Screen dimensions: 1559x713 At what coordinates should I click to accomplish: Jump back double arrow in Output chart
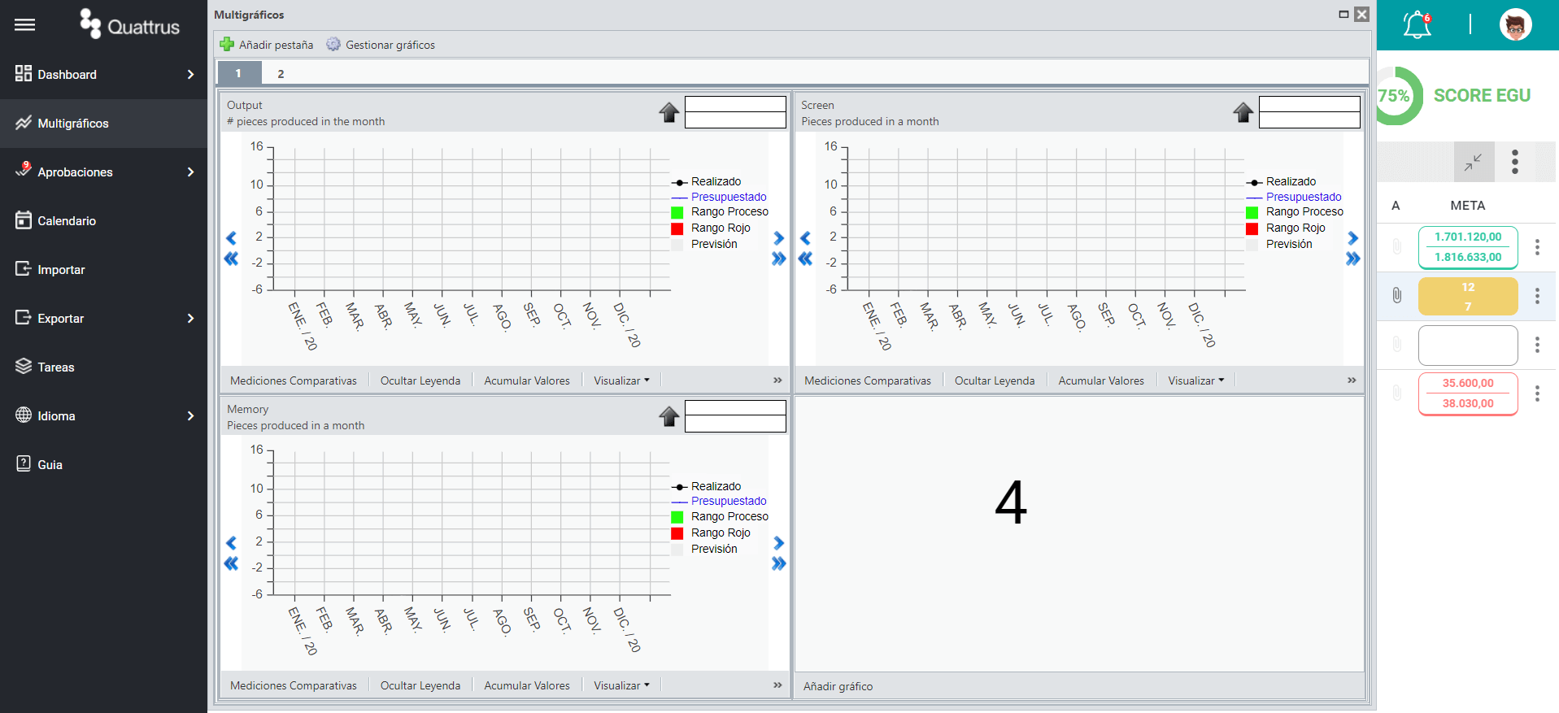point(231,259)
